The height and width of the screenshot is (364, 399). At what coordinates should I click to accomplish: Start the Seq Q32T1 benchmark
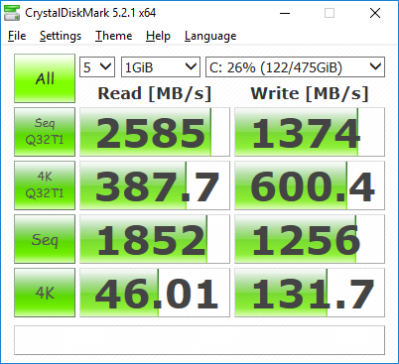coord(45,132)
